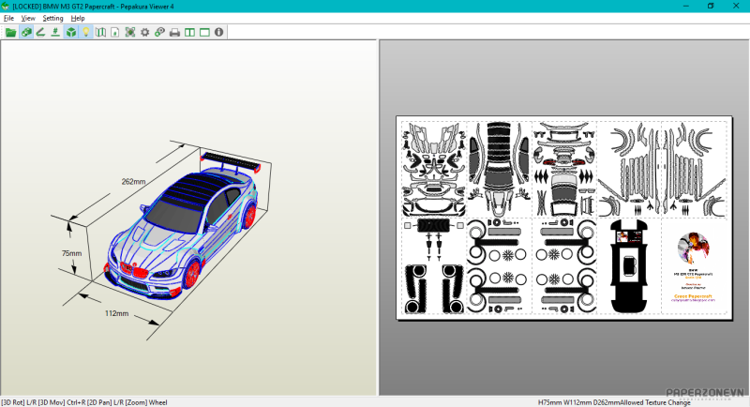The height and width of the screenshot is (407, 750).
Task: Click the printer icon
Action: 174,32
